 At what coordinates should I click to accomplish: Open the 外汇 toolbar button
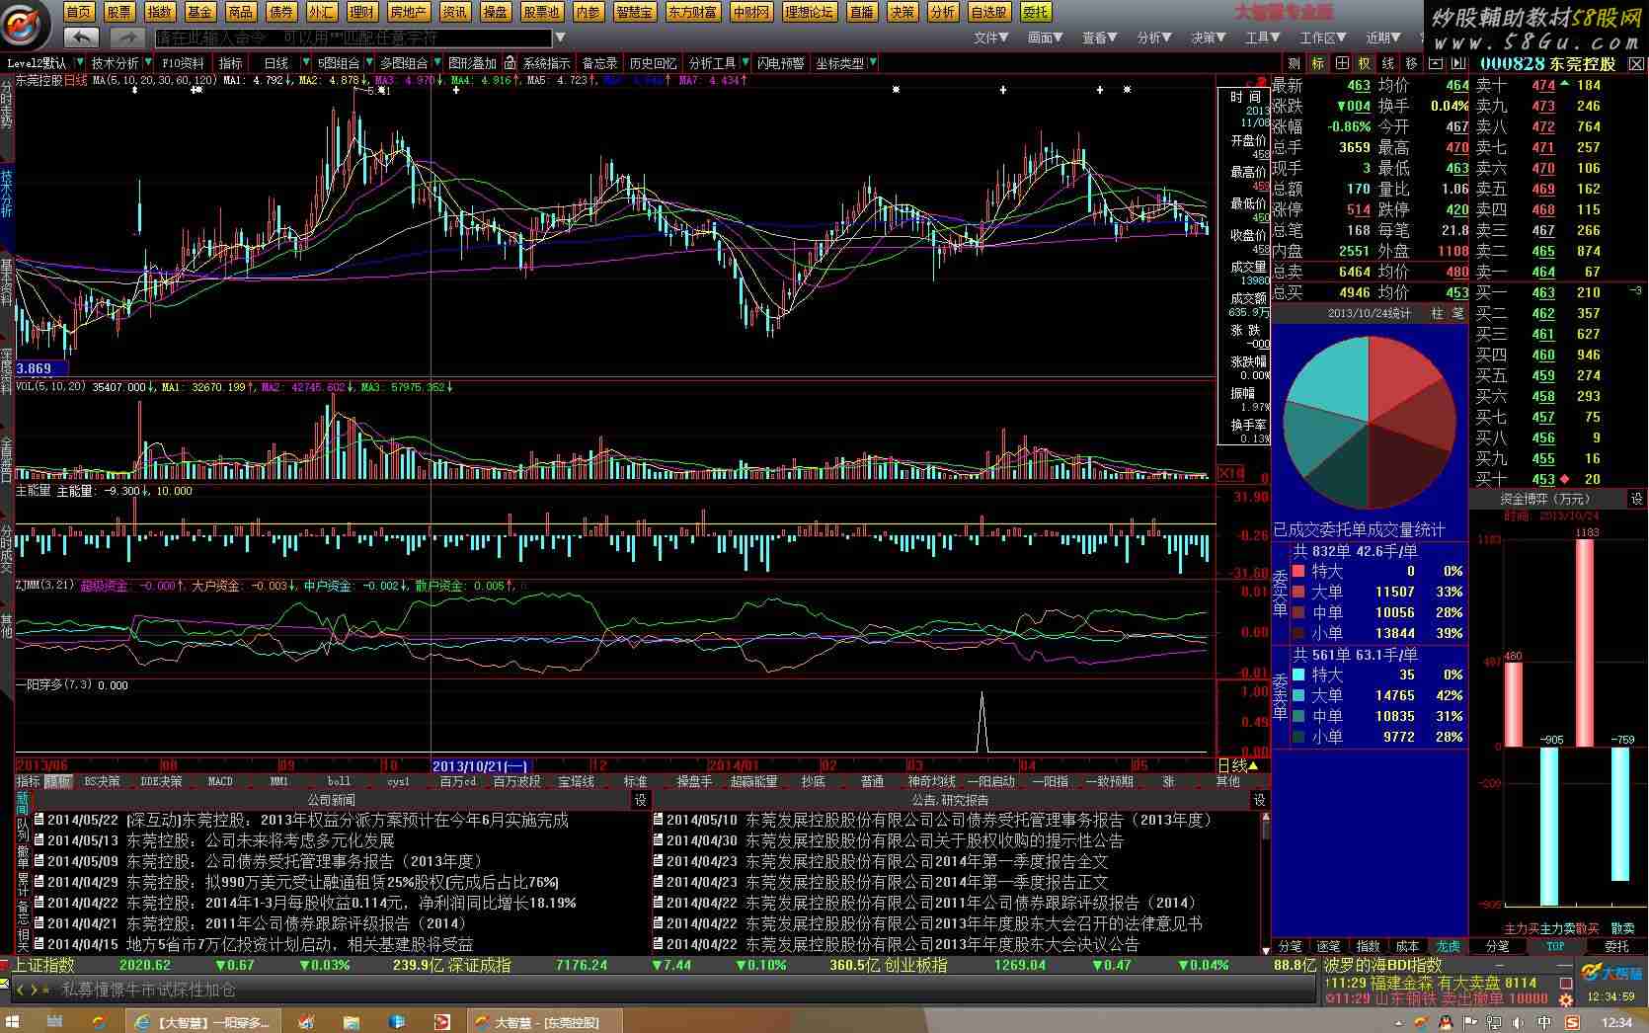[322, 12]
